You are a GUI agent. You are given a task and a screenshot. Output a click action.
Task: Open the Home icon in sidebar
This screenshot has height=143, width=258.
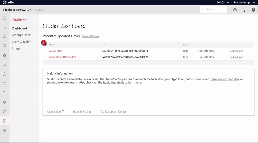tap(5, 18)
